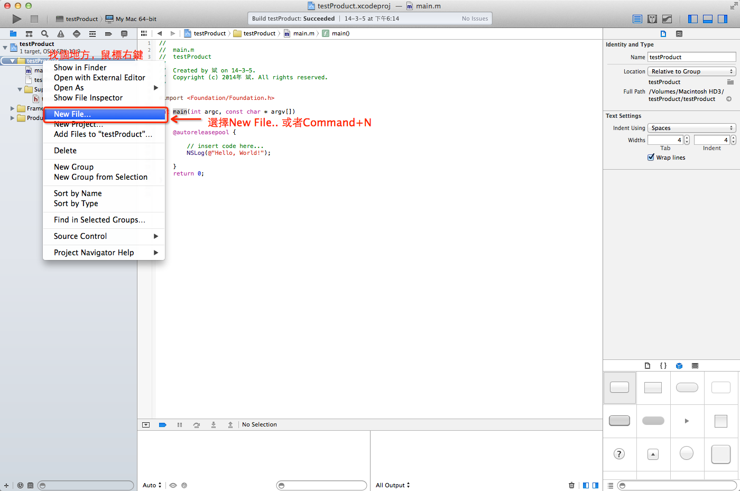Select the Standard editor icon
This screenshot has height=491, width=740.
[x=637, y=19]
